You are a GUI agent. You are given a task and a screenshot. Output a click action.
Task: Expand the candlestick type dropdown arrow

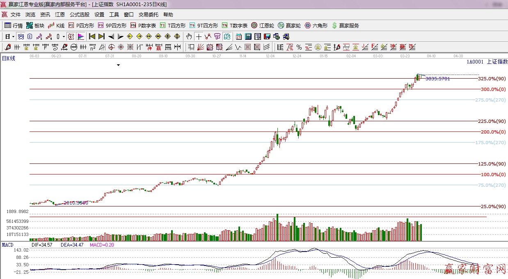pos(64,36)
